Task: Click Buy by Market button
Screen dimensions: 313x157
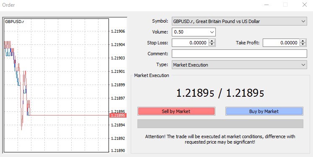Action: (x=264, y=111)
